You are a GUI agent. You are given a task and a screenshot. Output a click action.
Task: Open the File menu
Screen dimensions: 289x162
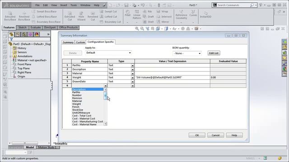pyautogui.click(x=37, y=5)
